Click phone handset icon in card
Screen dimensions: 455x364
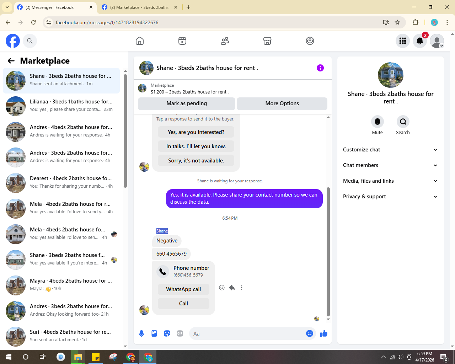[163, 271]
